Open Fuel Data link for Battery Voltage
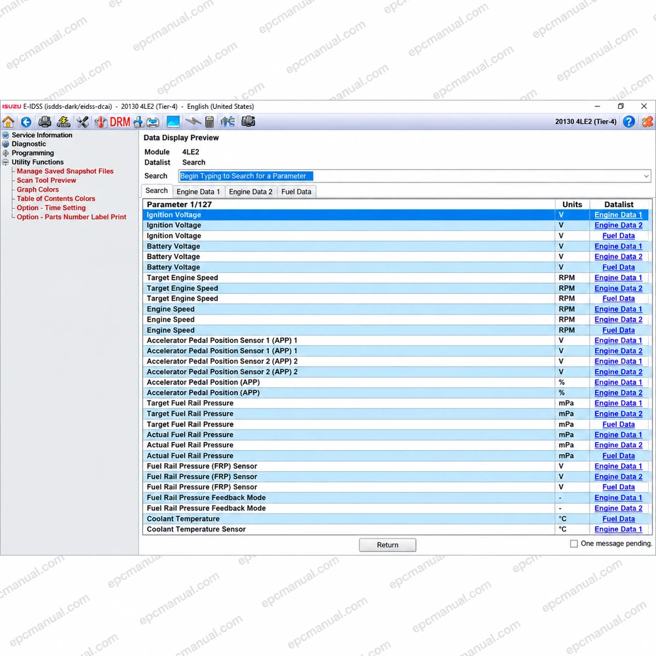 pyautogui.click(x=619, y=268)
